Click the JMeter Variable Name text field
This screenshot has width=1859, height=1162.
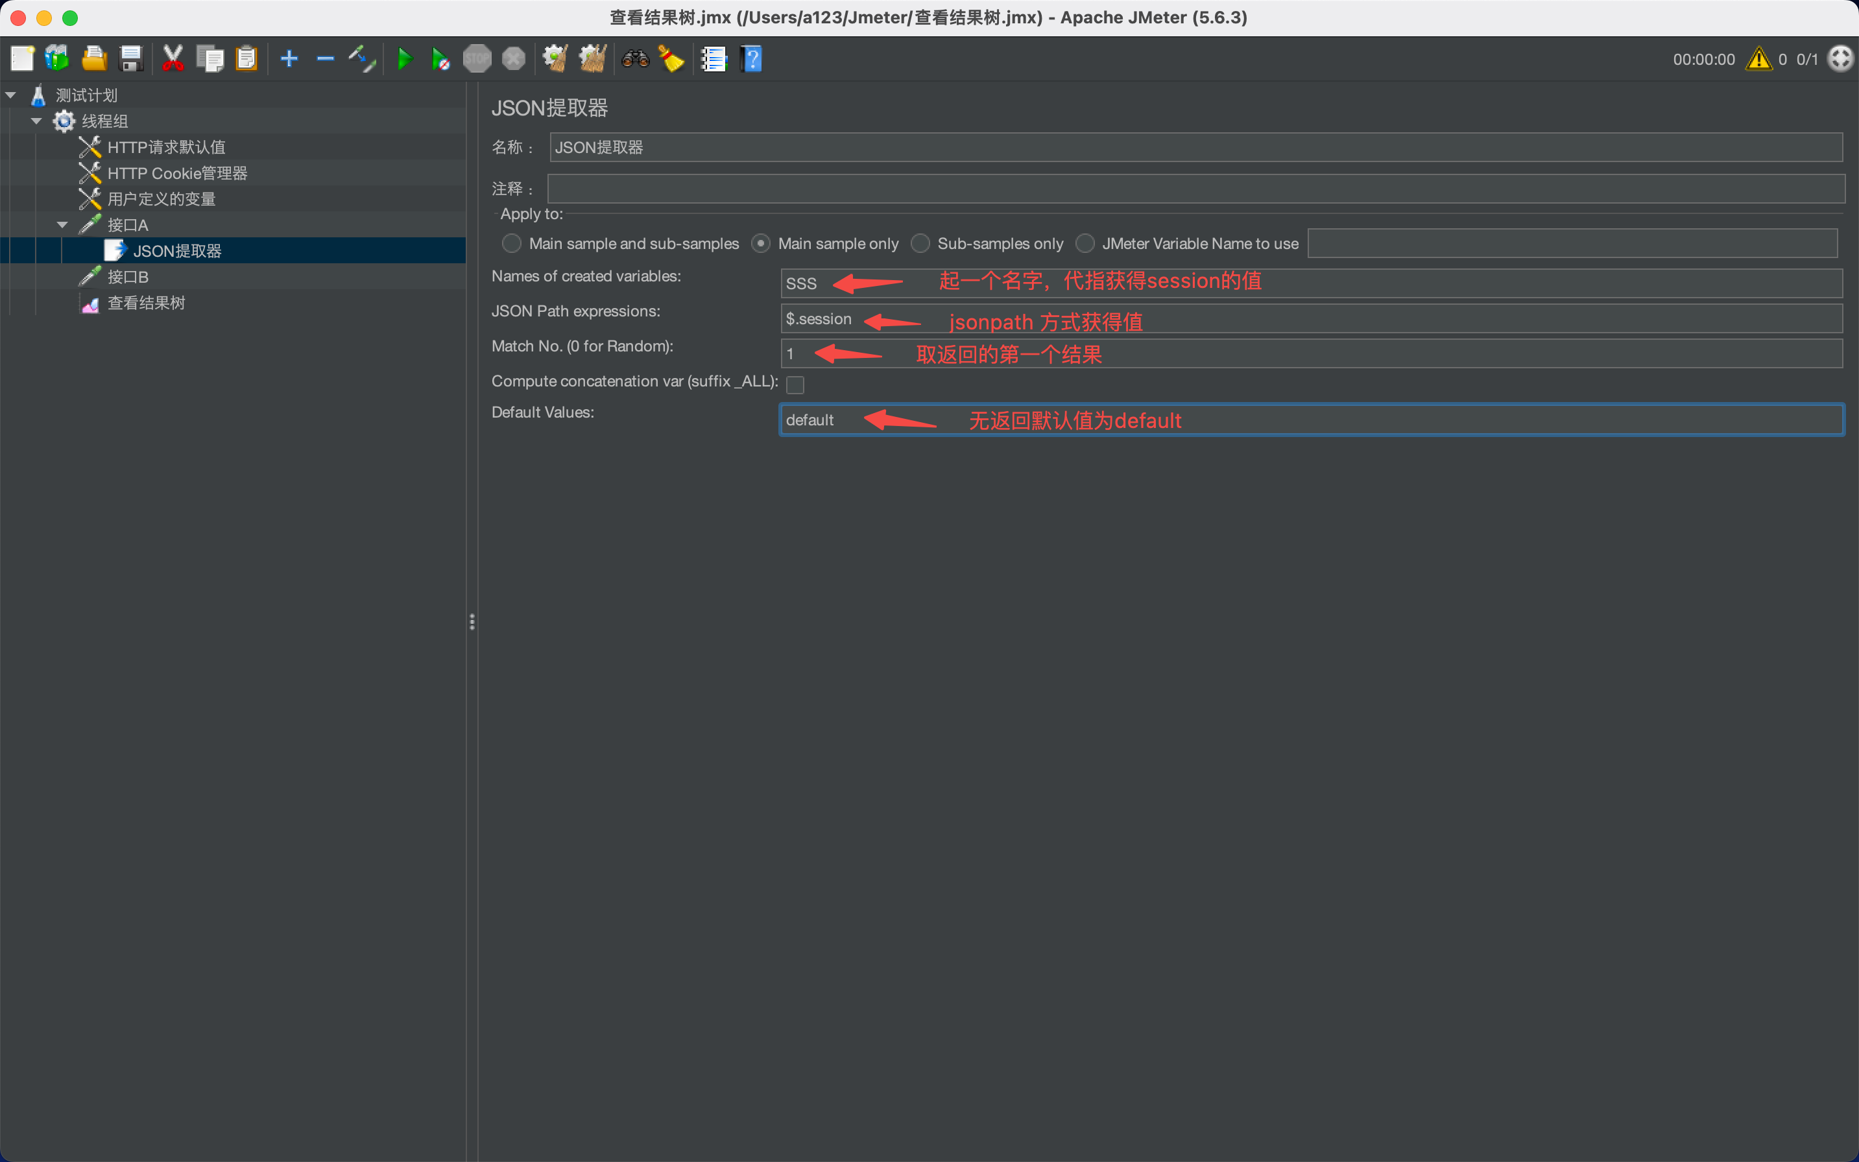tap(1572, 244)
